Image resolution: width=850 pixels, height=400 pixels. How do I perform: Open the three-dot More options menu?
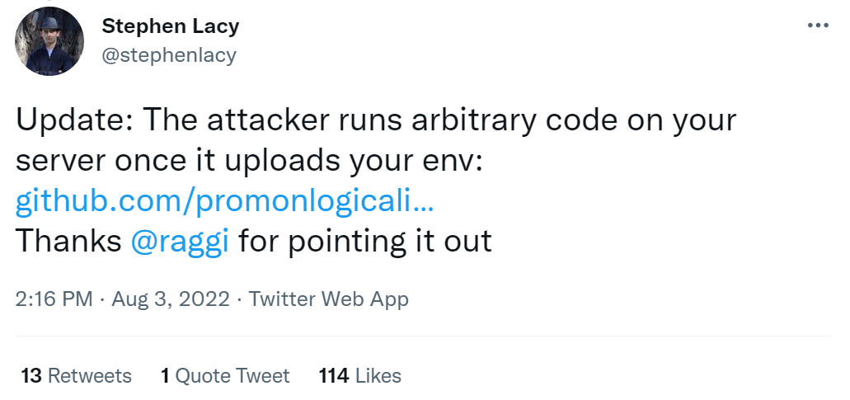(x=817, y=26)
